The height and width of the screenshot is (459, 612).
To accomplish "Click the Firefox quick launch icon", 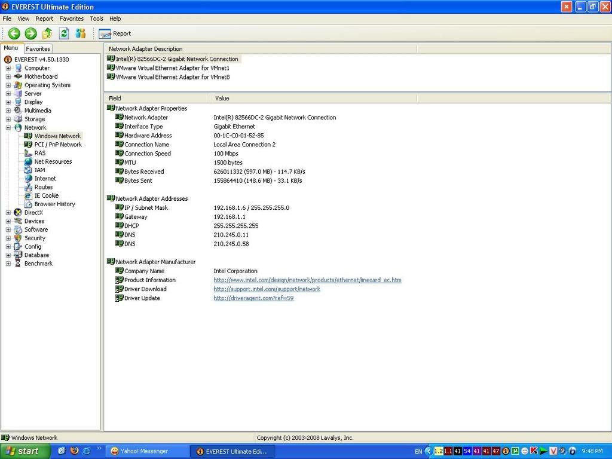I will click(x=74, y=451).
